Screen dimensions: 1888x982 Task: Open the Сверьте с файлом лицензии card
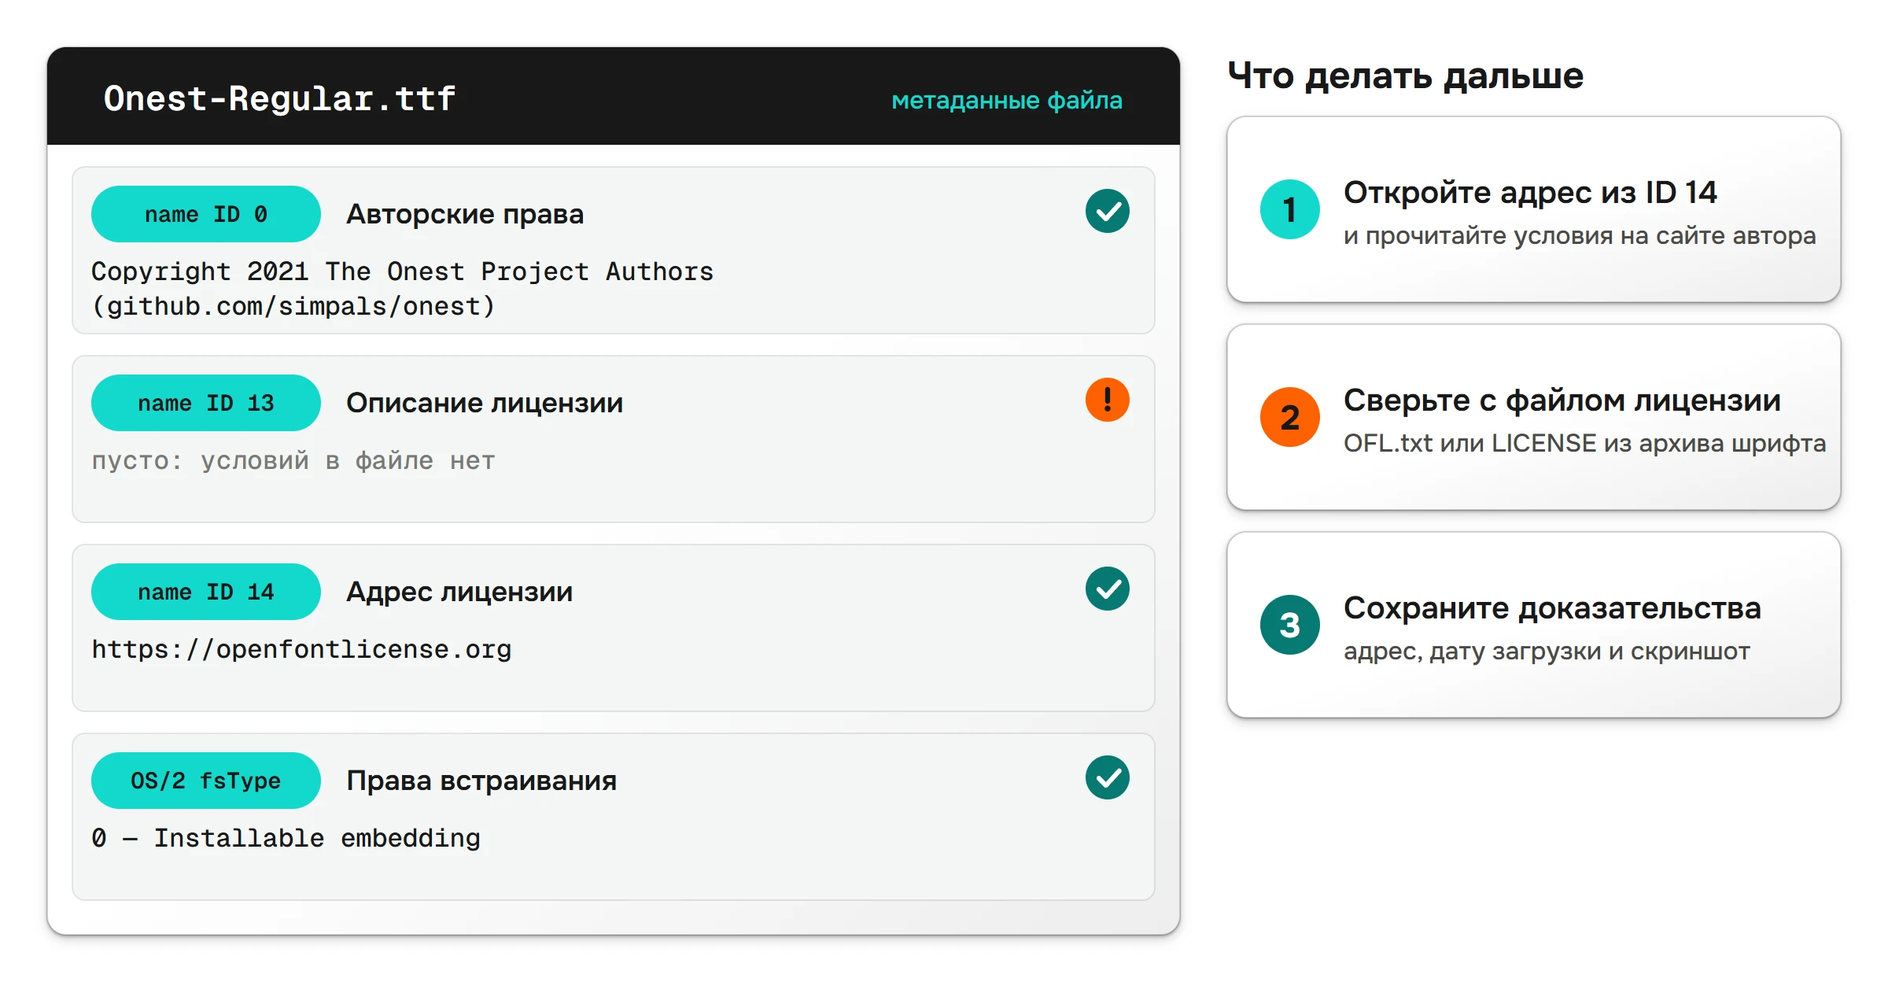click(1534, 417)
